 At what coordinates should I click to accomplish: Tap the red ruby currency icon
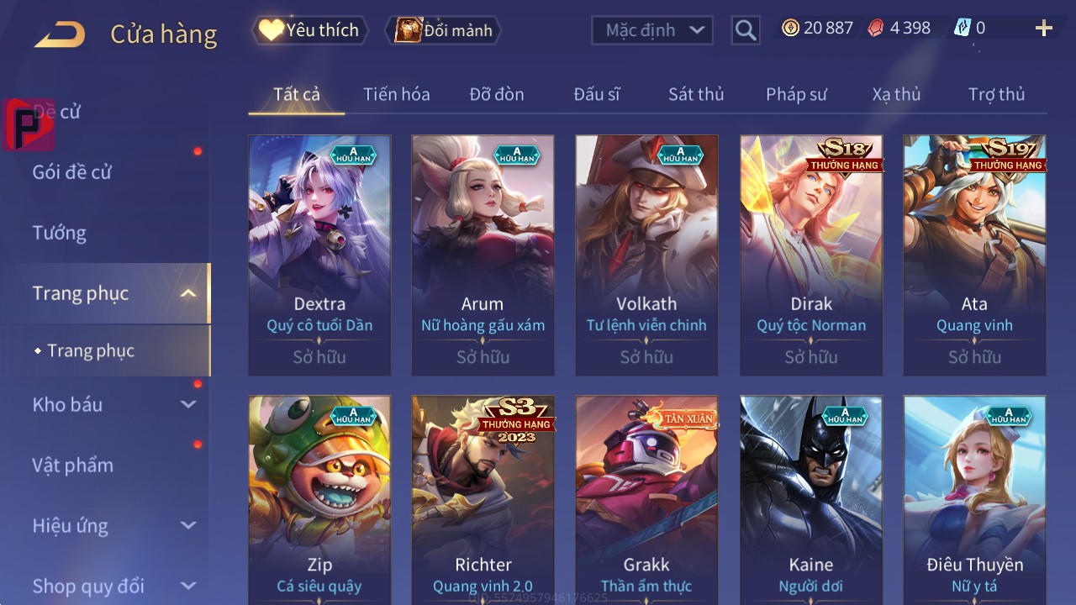[x=876, y=28]
